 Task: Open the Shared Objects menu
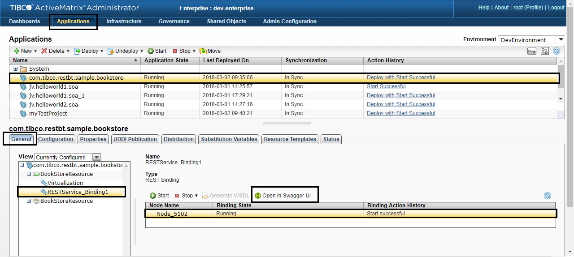point(226,21)
